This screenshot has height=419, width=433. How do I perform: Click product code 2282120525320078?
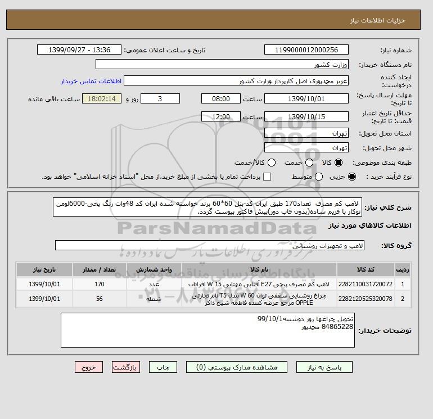pos(366,299)
